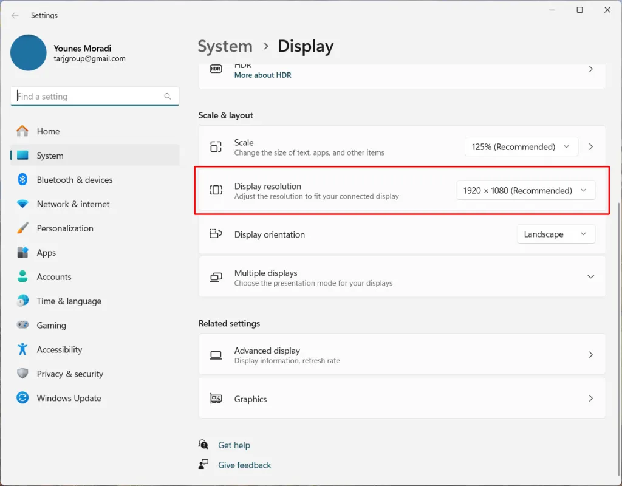Image resolution: width=622 pixels, height=486 pixels.
Task: Click the Accessibility person icon
Action: click(x=22, y=349)
